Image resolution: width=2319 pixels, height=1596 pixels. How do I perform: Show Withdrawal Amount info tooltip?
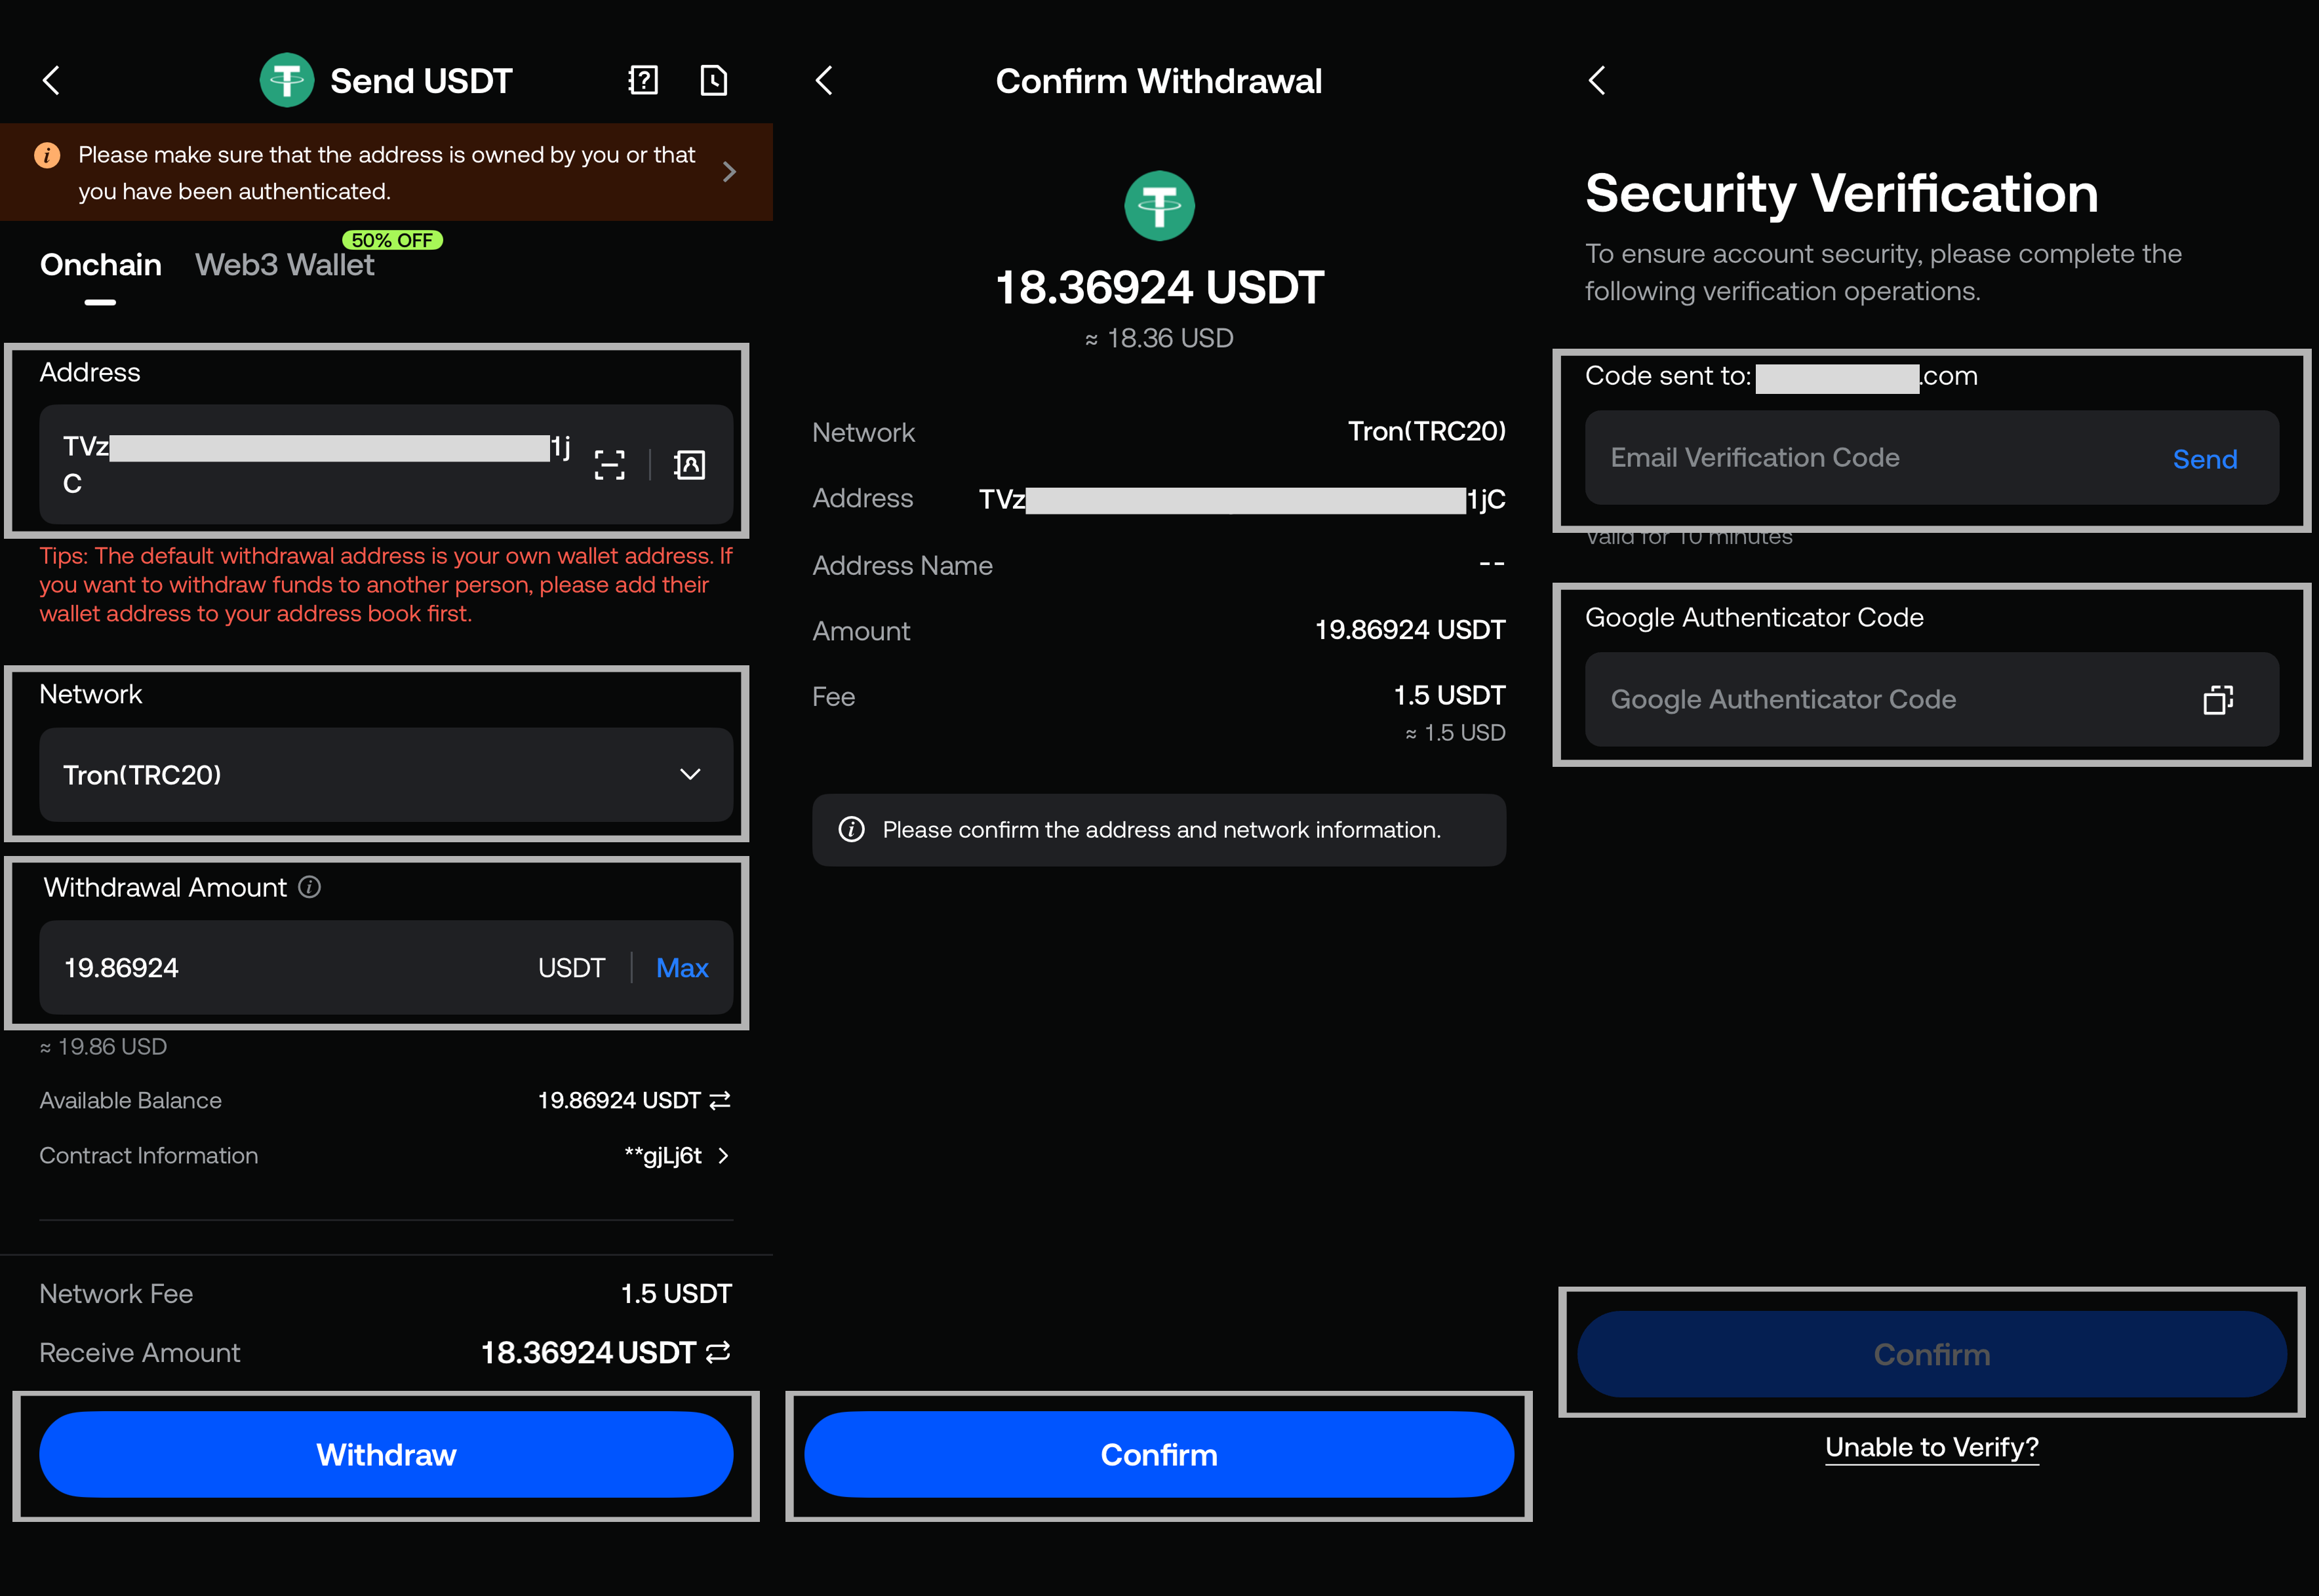pos(310,887)
